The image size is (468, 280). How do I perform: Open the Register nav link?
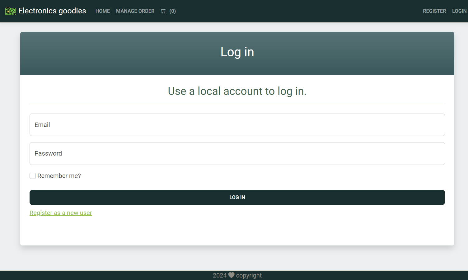click(x=434, y=11)
